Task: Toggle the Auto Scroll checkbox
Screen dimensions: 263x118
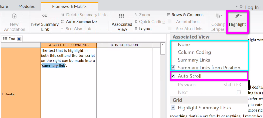Action: [x=173, y=76]
